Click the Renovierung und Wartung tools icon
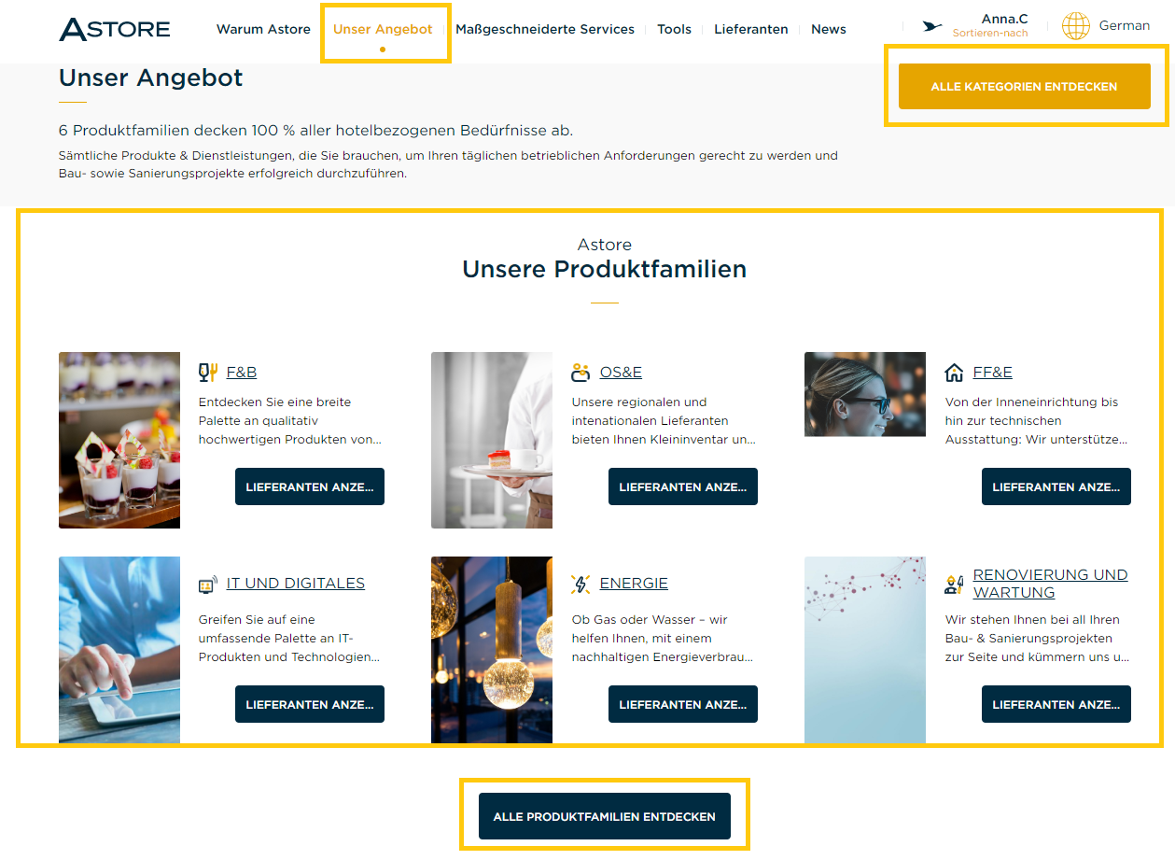Screen dimensions: 1175x860 click(x=954, y=585)
